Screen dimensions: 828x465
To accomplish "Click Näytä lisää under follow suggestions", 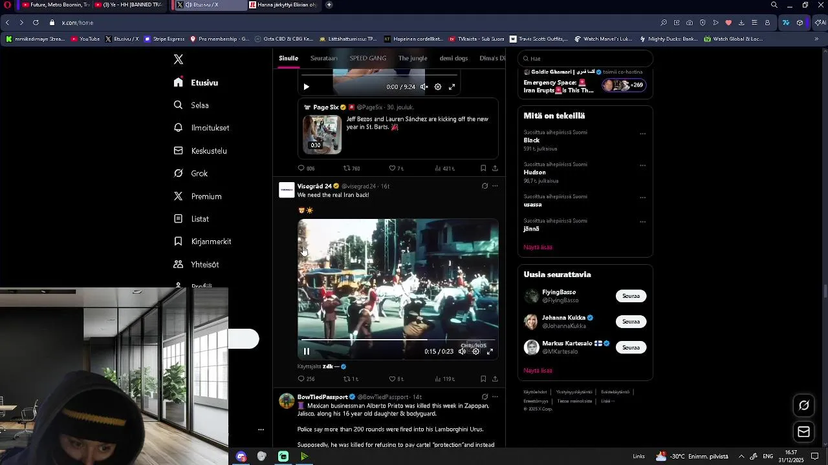I will (538, 371).
